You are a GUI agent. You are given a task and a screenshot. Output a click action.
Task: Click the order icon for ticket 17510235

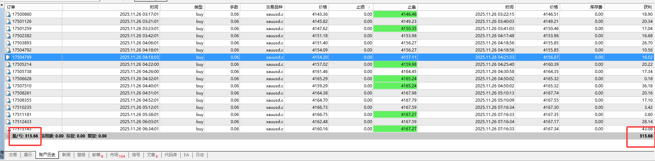click(x=8, y=107)
